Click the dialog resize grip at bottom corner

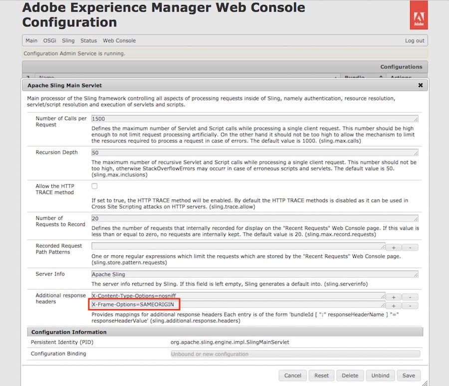click(425, 383)
